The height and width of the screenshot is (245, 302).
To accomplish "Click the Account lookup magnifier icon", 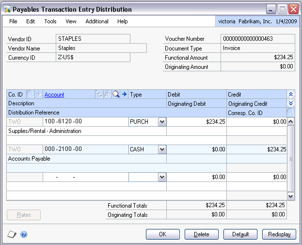I will [x=116, y=95].
